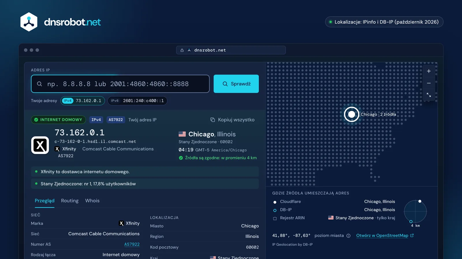Click the green check next to Źródła są zgodne
Viewport: 462px width, 259px height.
coord(181,158)
